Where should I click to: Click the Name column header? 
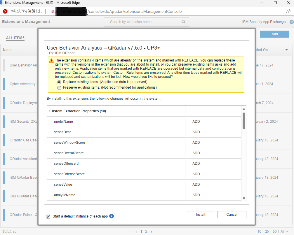(8, 50)
